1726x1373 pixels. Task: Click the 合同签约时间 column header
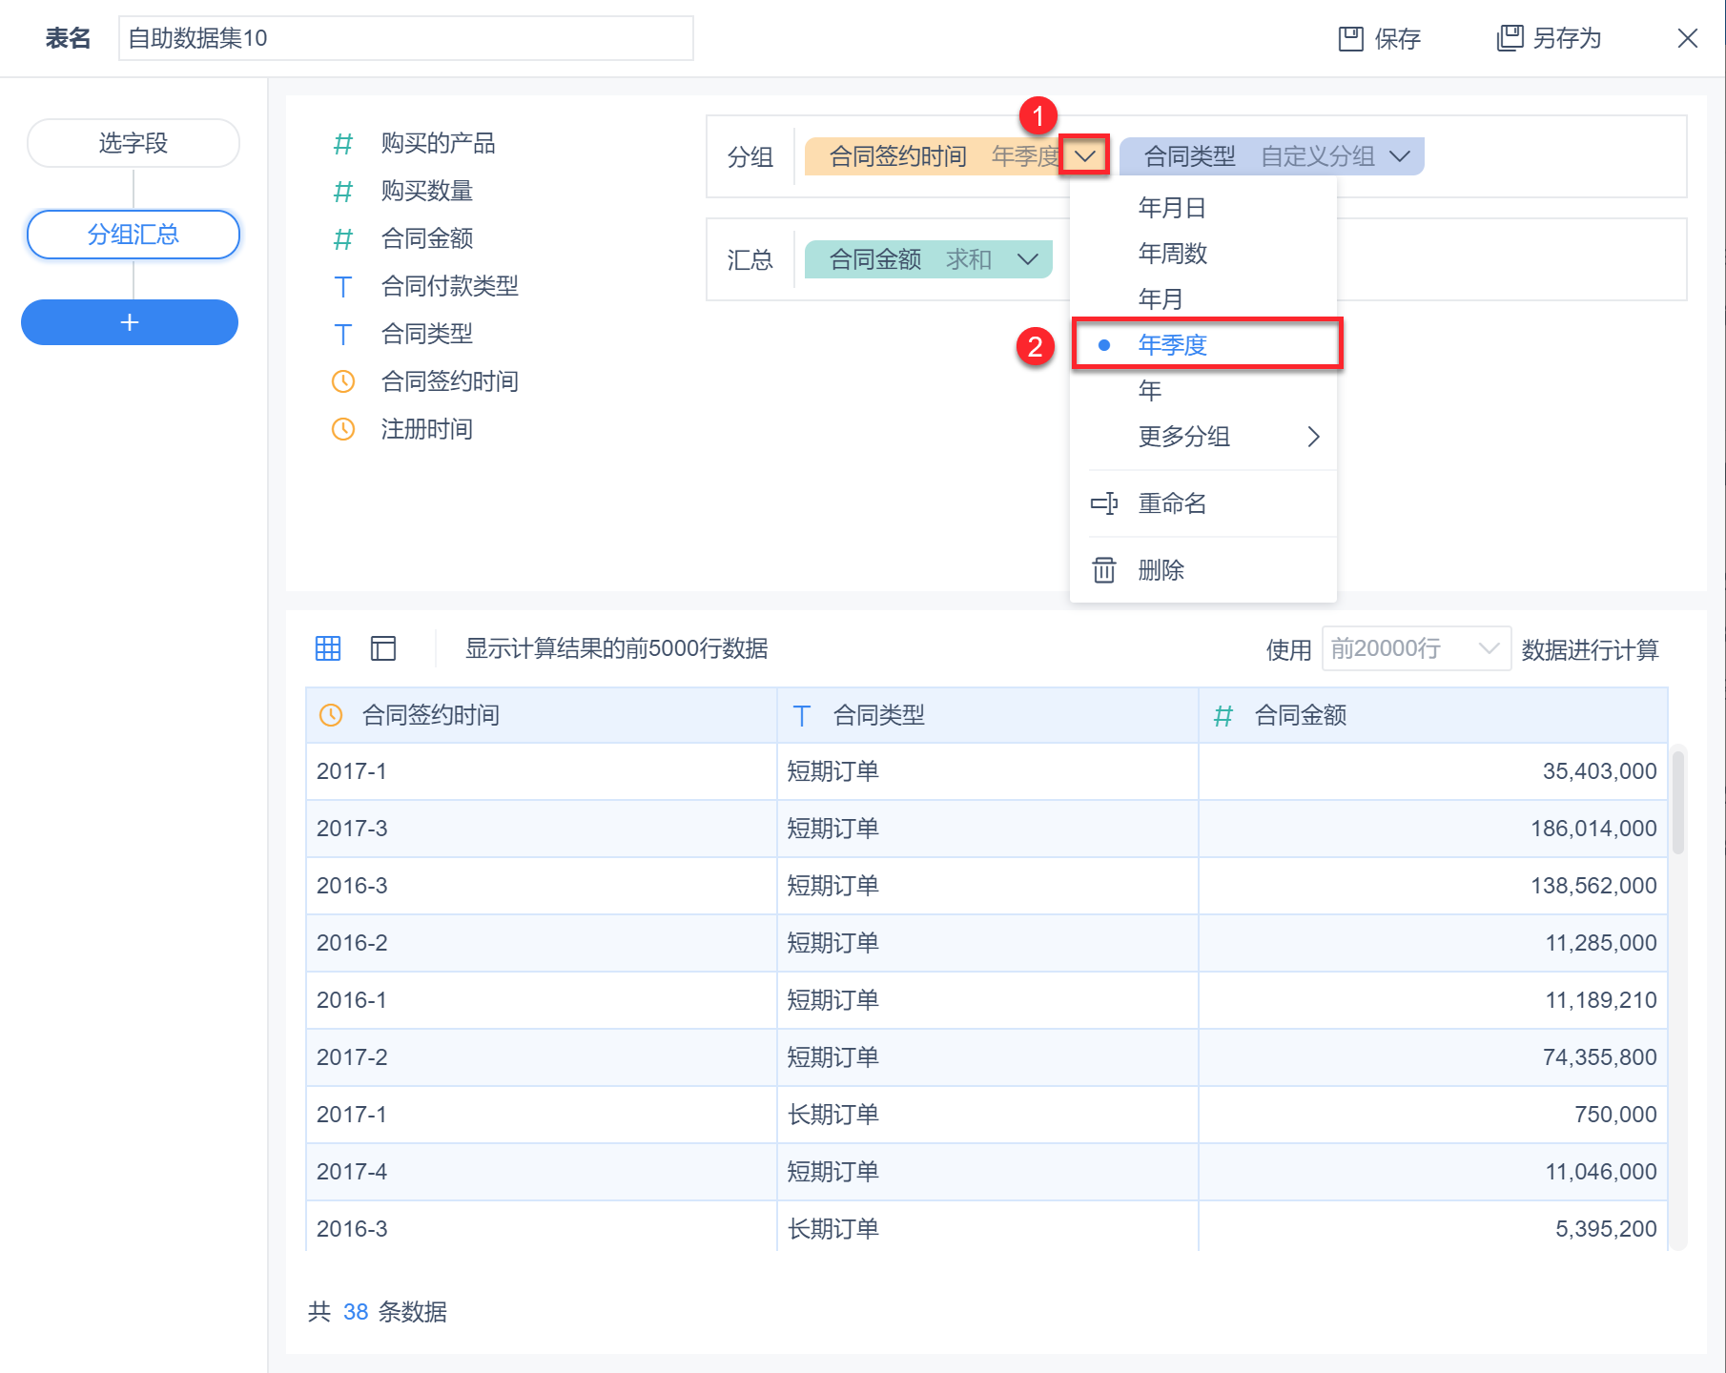[542, 715]
